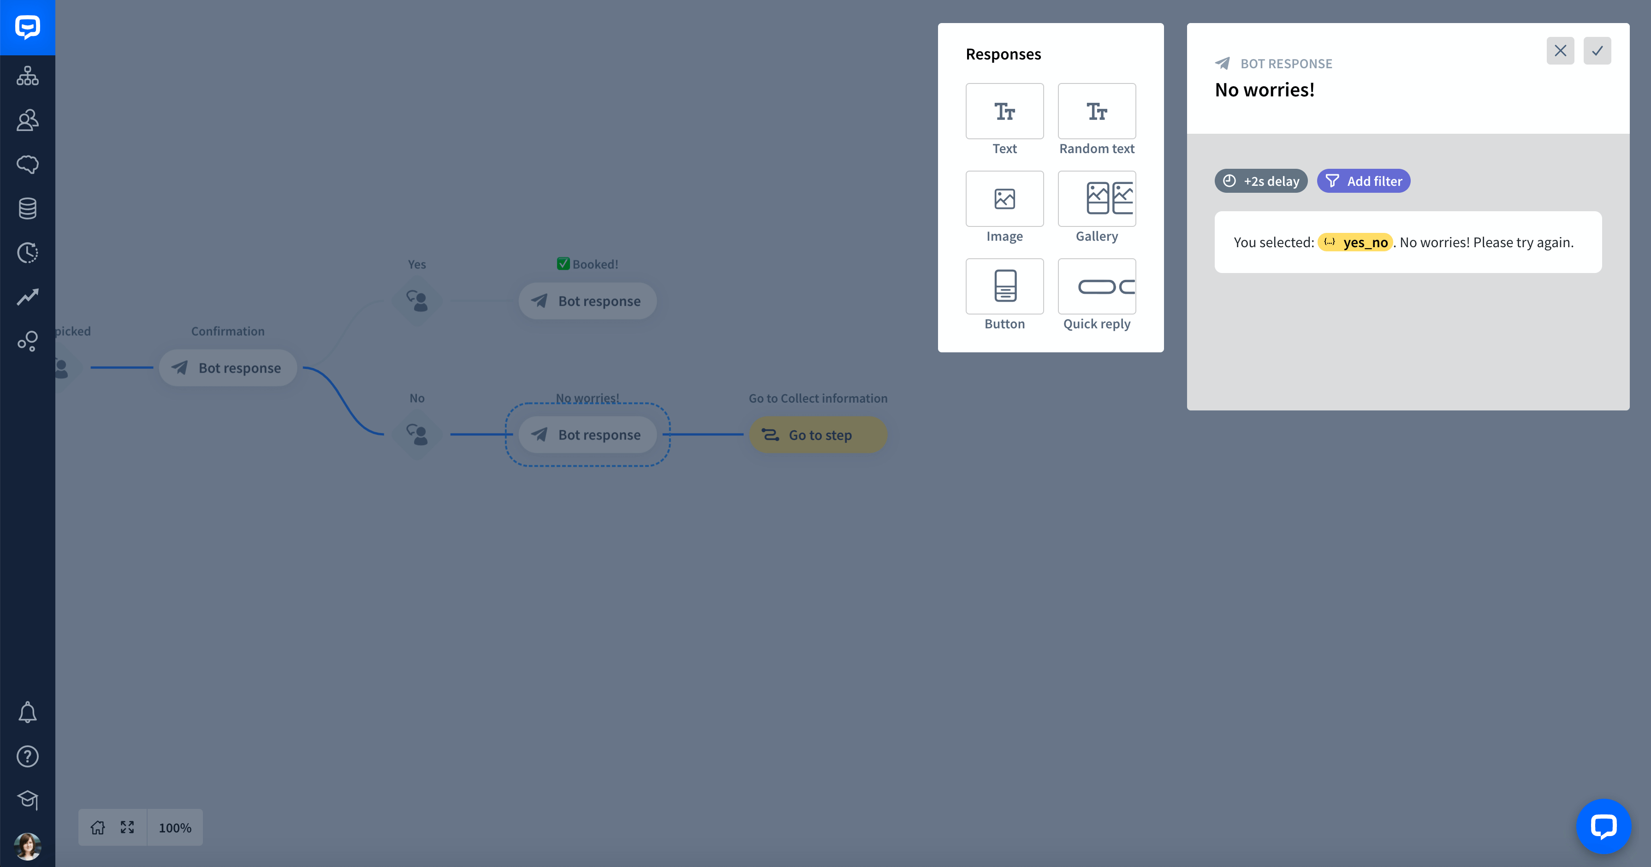Click the Add filter button

tap(1363, 181)
